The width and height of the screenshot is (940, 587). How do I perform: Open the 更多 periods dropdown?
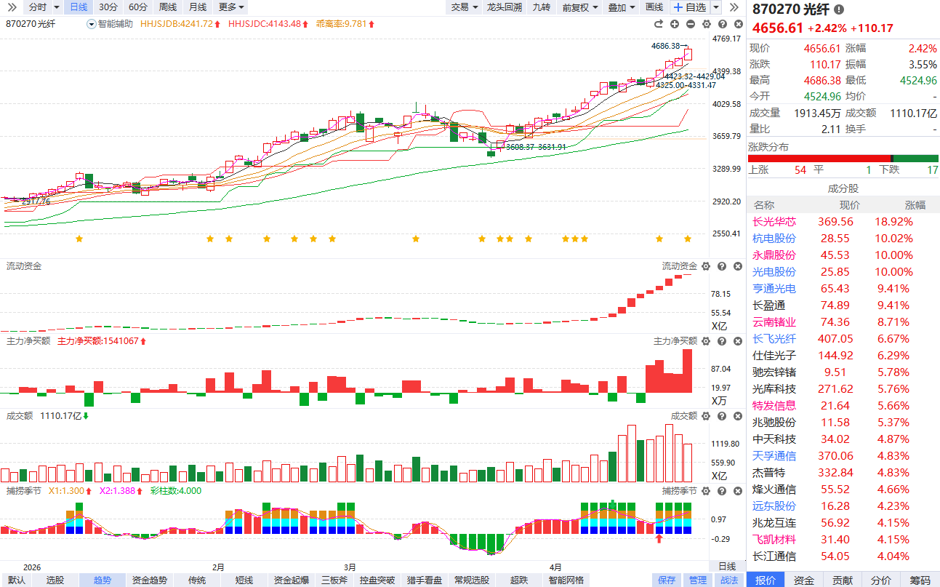point(231,7)
